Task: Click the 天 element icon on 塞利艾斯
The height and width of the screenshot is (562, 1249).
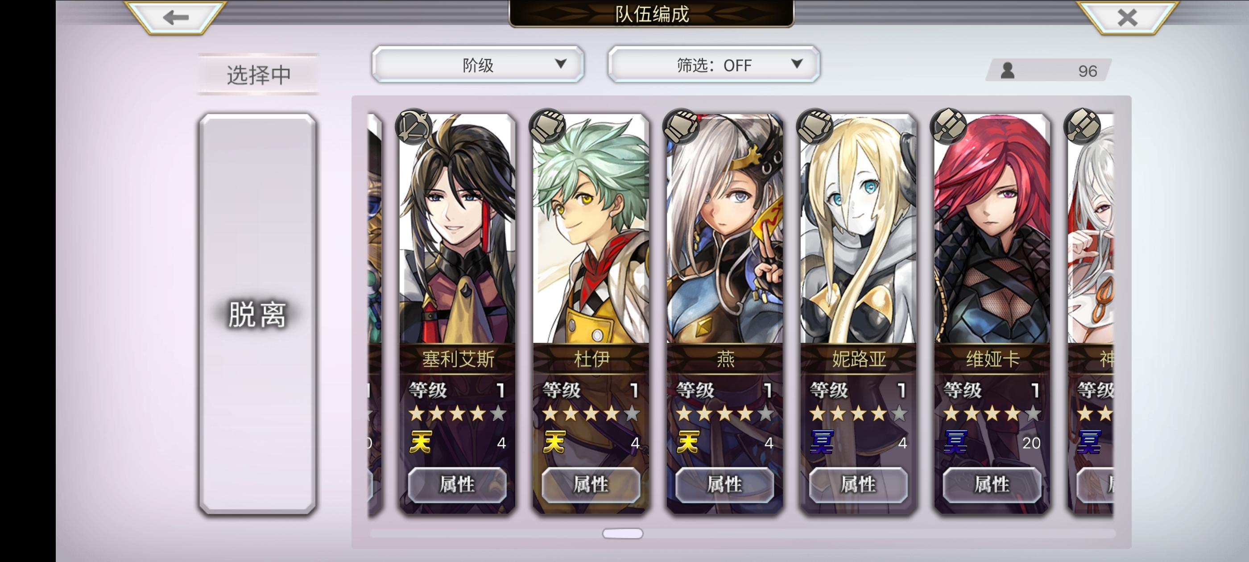Action: [x=420, y=442]
